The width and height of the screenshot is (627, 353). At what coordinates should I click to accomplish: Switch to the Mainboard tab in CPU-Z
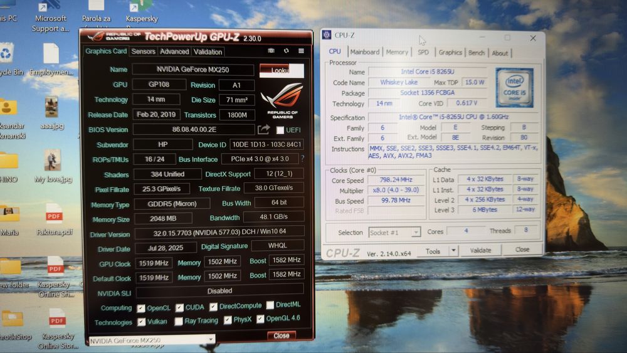coord(365,52)
